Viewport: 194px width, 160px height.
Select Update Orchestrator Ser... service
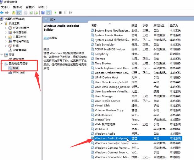pyautogui.click(x=136, y=73)
